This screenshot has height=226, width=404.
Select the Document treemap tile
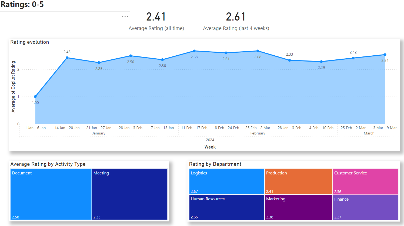coord(51,194)
